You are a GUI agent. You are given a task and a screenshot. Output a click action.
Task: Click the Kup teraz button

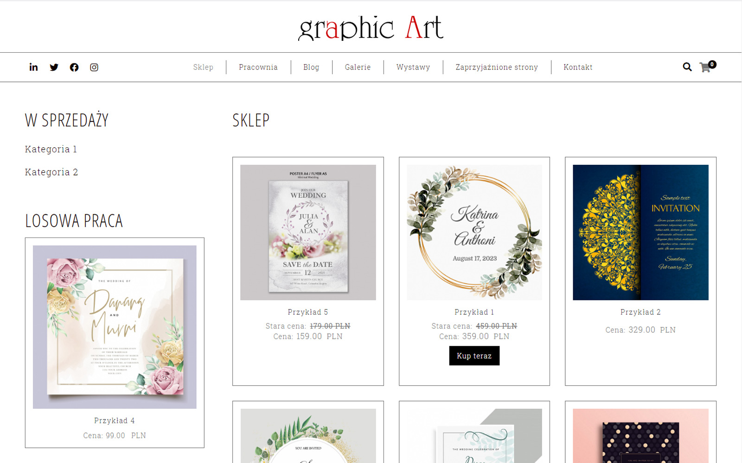[x=474, y=356]
